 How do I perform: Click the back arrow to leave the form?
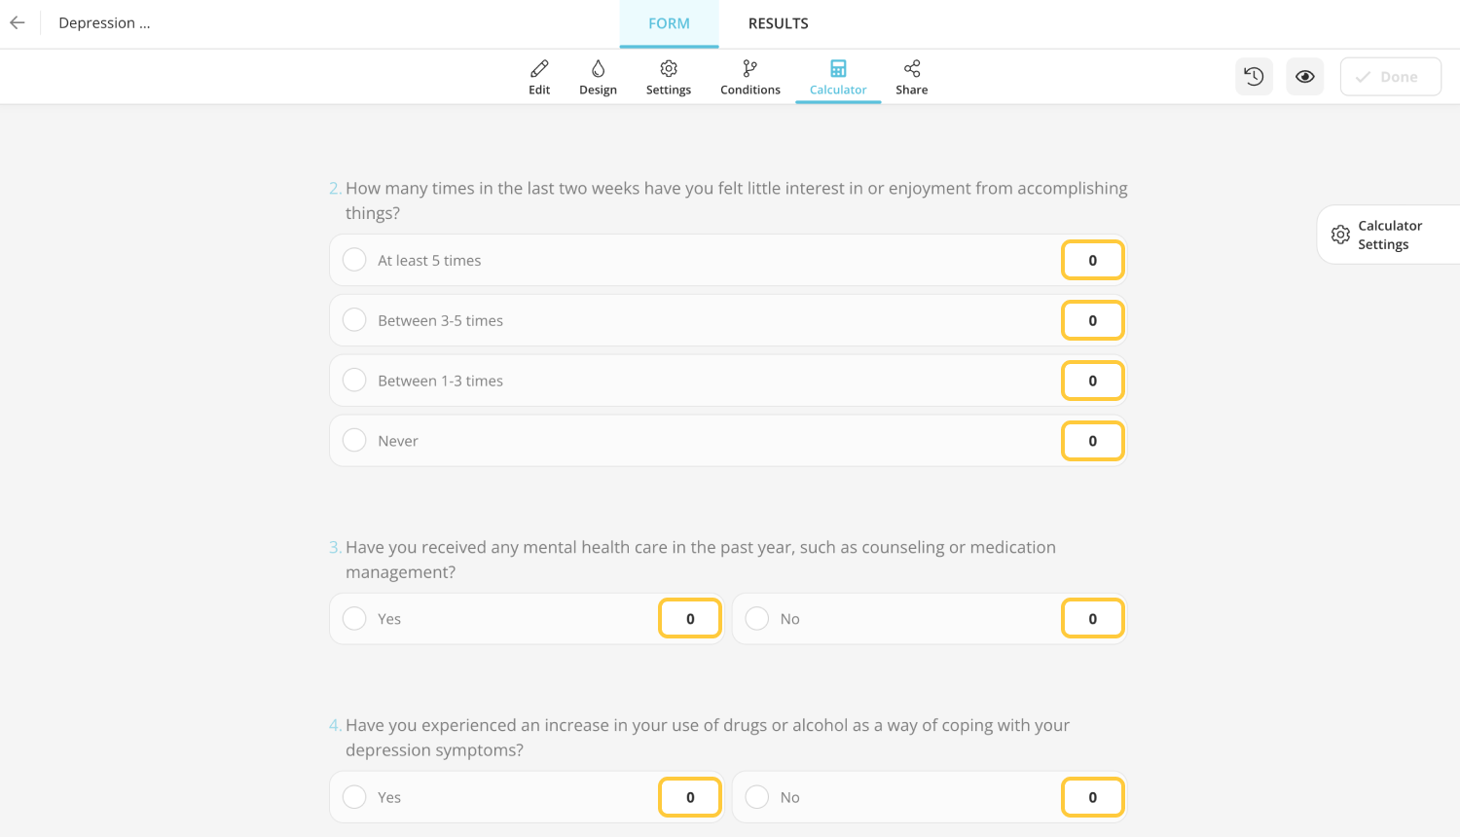coord(18,22)
